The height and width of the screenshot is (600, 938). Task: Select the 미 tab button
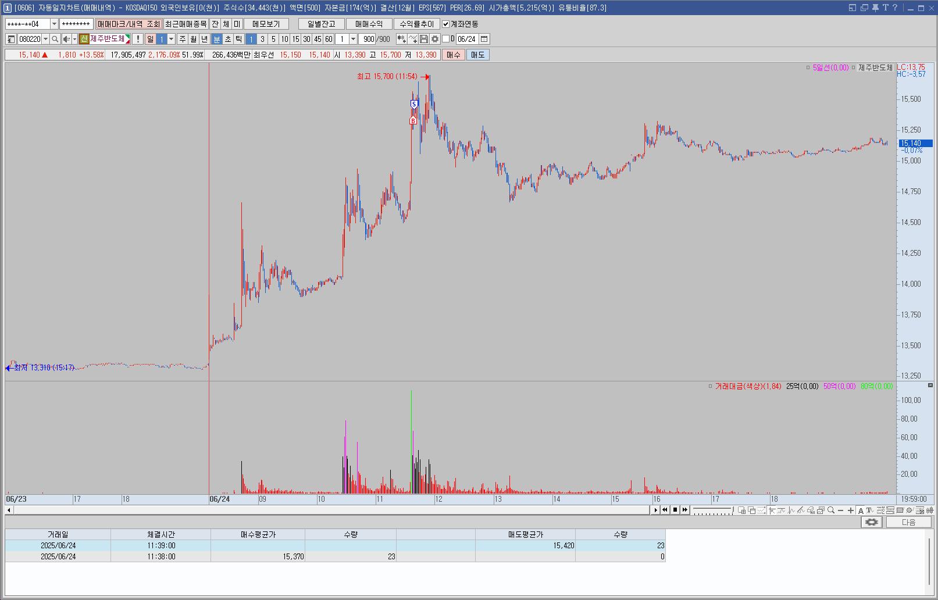coord(237,24)
